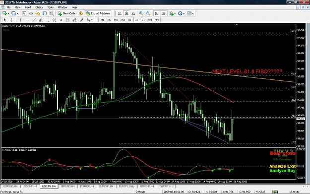Launch MetaEditor yellow diamond icon
This screenshot has height=194, width=310.
(81, 13)
